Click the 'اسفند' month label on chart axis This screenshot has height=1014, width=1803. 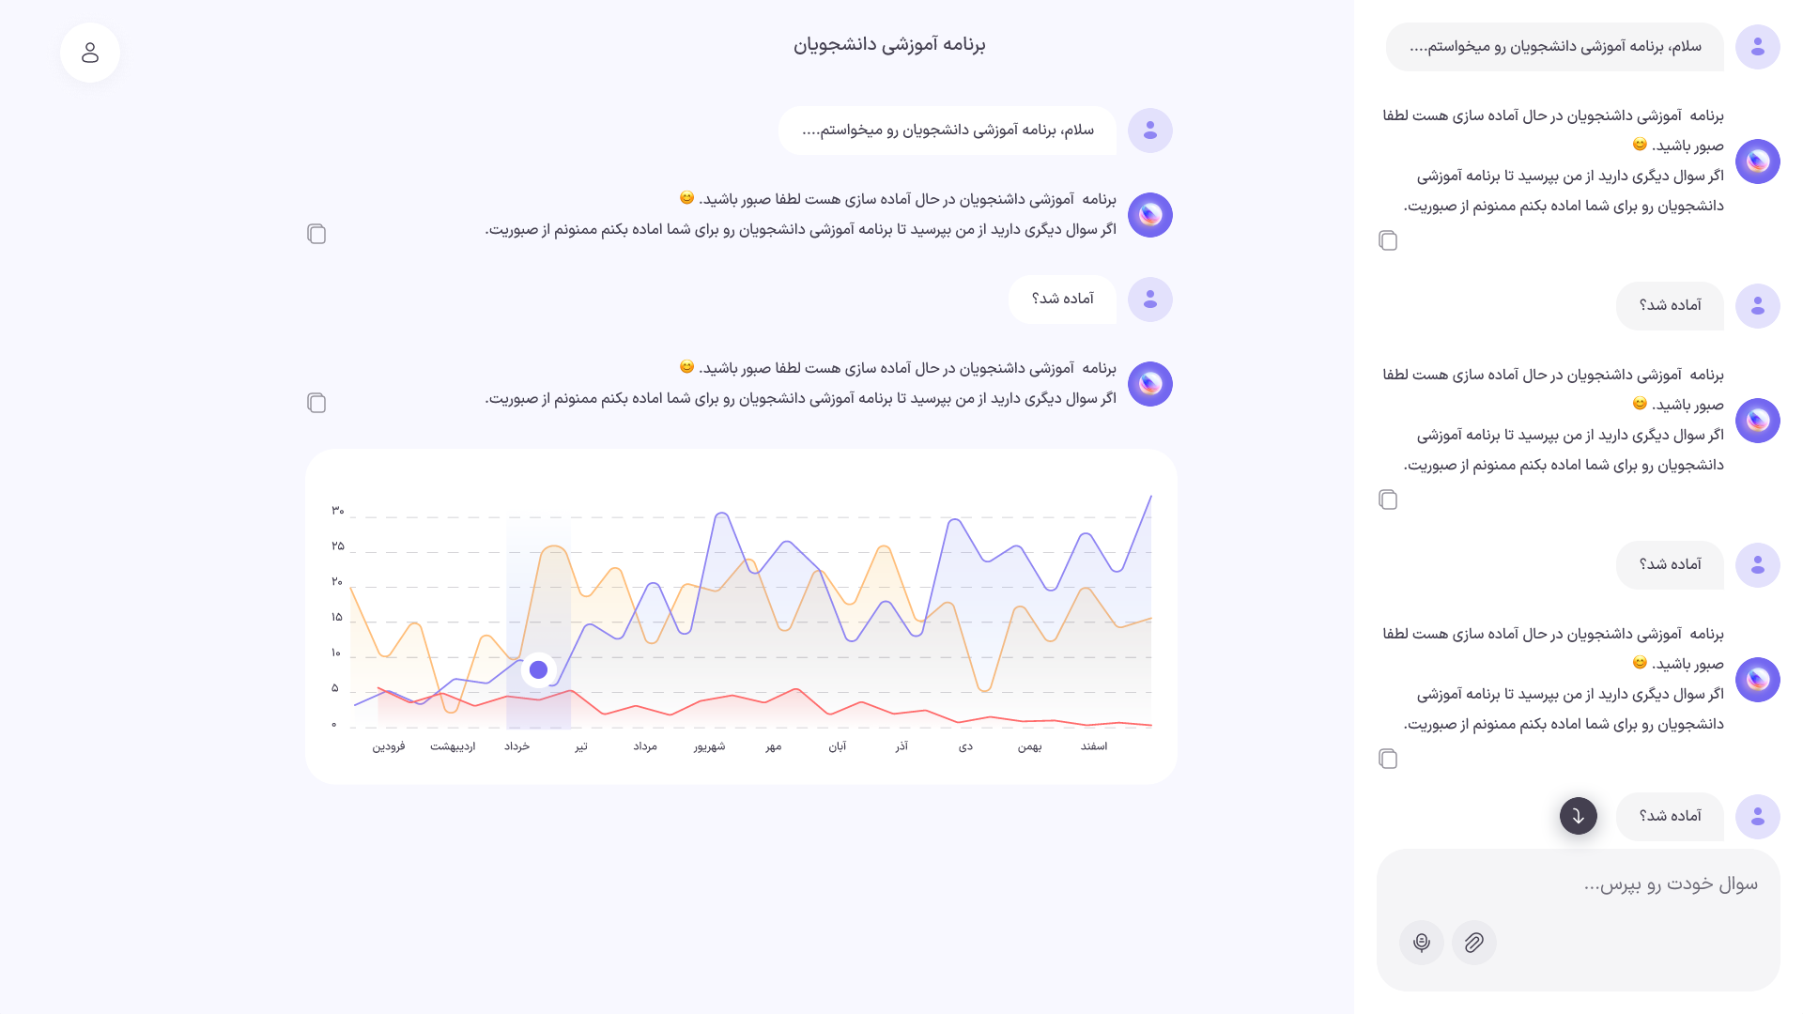(x=1094, y=746)
